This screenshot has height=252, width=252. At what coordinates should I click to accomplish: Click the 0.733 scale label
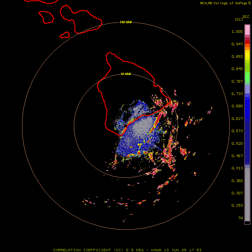point(237,94)
